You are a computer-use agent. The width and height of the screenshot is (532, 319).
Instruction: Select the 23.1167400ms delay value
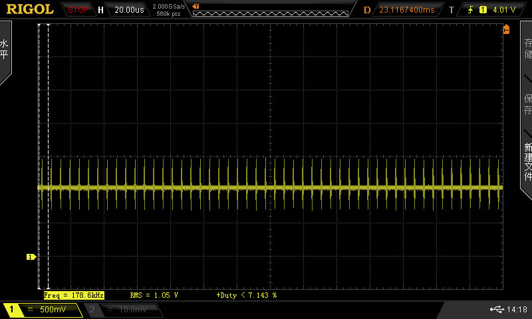[406, 10]
